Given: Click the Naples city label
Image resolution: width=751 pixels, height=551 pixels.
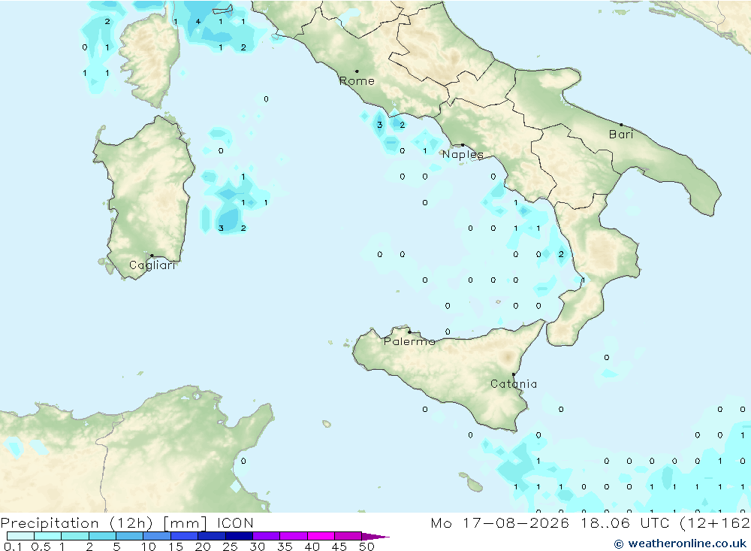Looking at the screenshot, I should 463,154.
